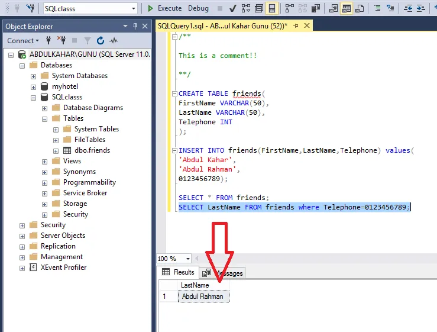This screenshot has width=437, height=332.
Task: Open the SQLclasss database dropdown
Action: point(134,9)
